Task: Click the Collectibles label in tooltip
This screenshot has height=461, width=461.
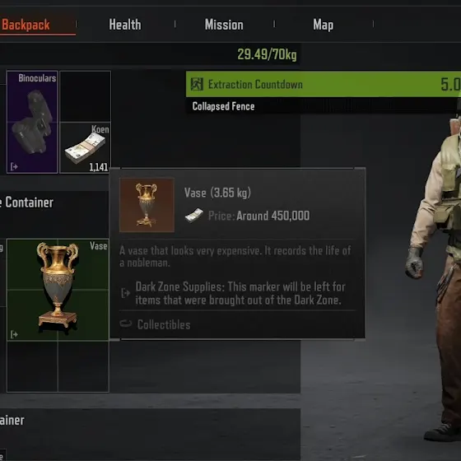Action: (x=164, y=324)
